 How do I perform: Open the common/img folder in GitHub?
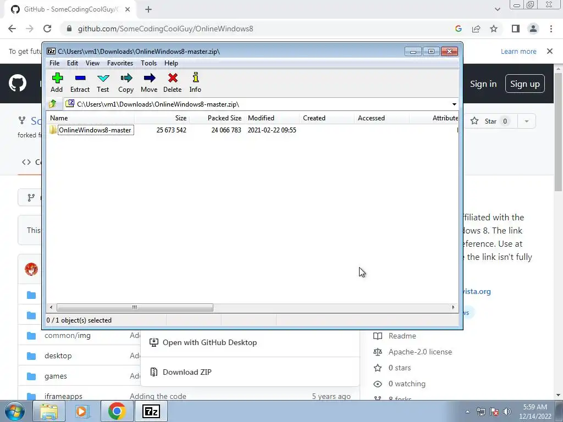click(x=68, y=336)
